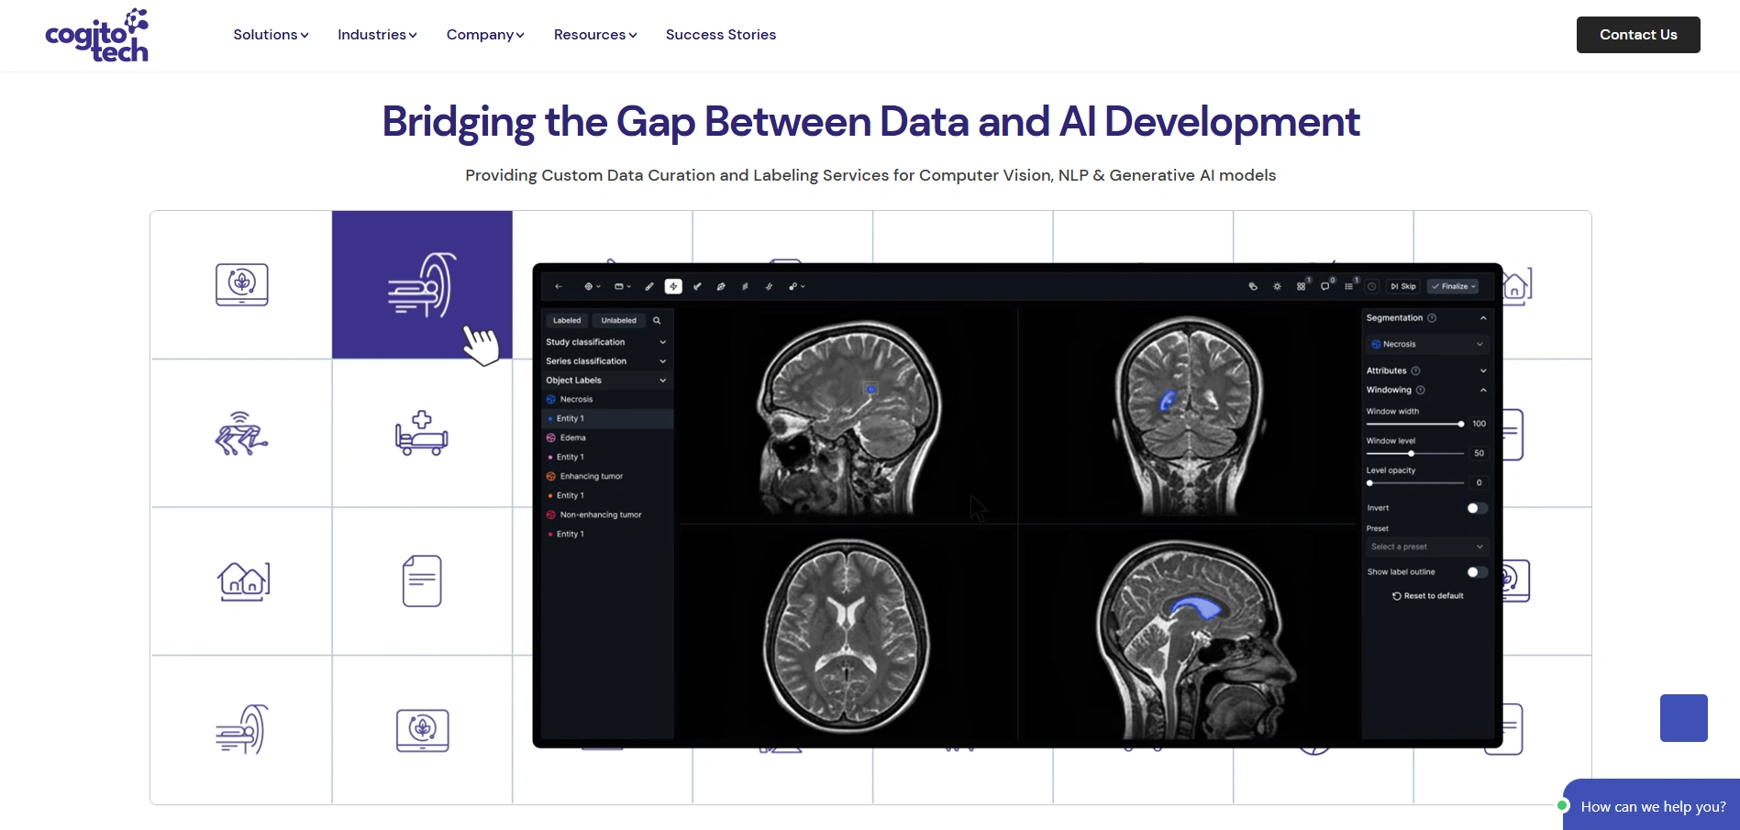Expand Study classification section

point(606,342)
